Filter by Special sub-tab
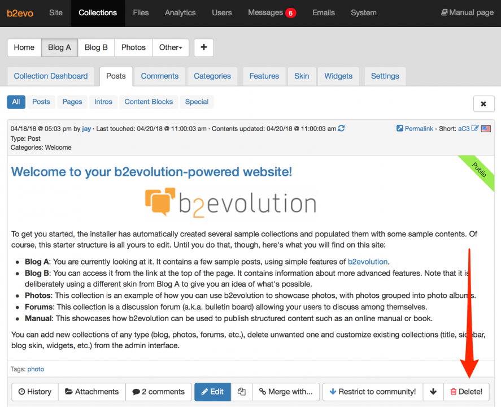This screenshot has width=501, height=407. pyautogui.click(x=197, y=102)
